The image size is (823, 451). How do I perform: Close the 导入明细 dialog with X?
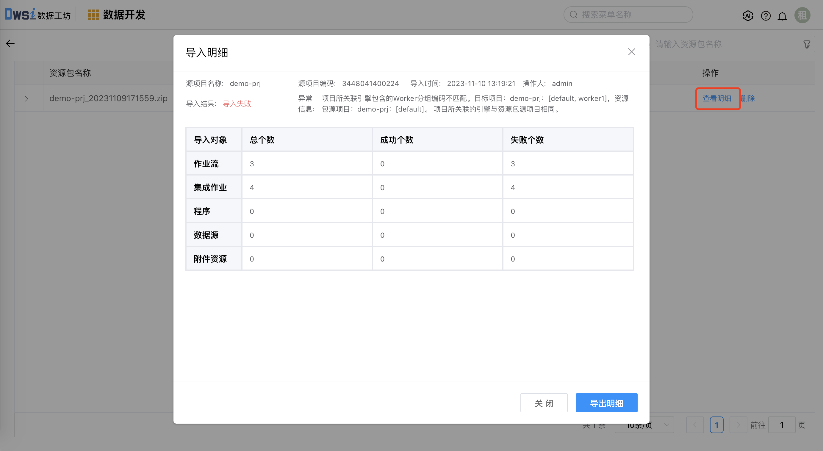pyautogui.click(x=631, y=52)
